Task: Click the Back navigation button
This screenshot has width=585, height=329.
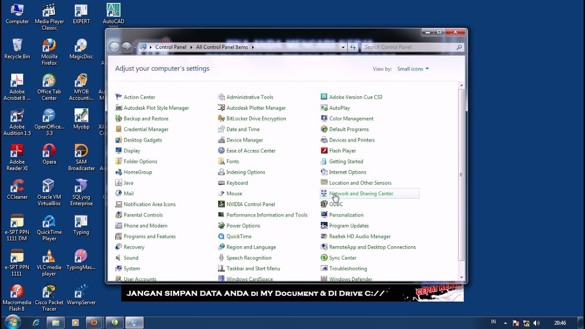Action: [114, 47]
